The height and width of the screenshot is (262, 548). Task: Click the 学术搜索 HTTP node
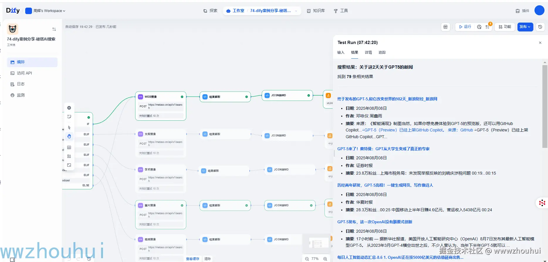point(161,179)
